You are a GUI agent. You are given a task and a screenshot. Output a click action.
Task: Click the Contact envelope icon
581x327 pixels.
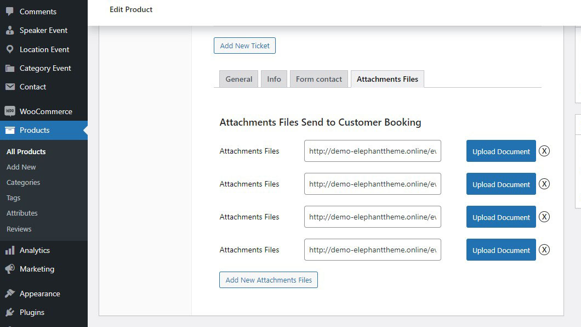(x=10, y=87)
